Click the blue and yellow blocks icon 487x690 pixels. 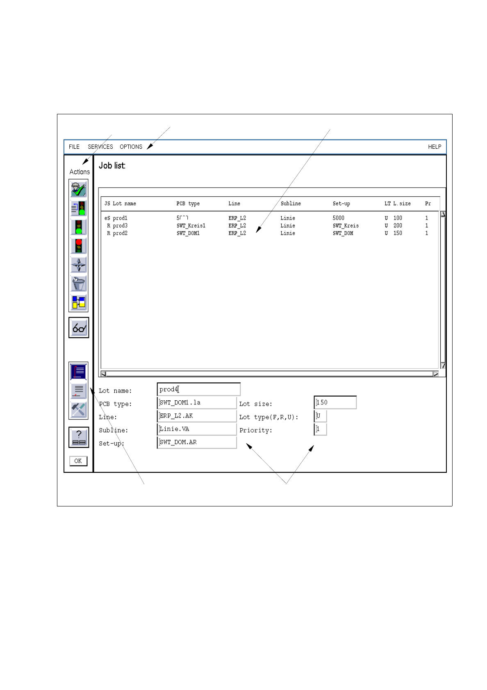pos(78,302)
